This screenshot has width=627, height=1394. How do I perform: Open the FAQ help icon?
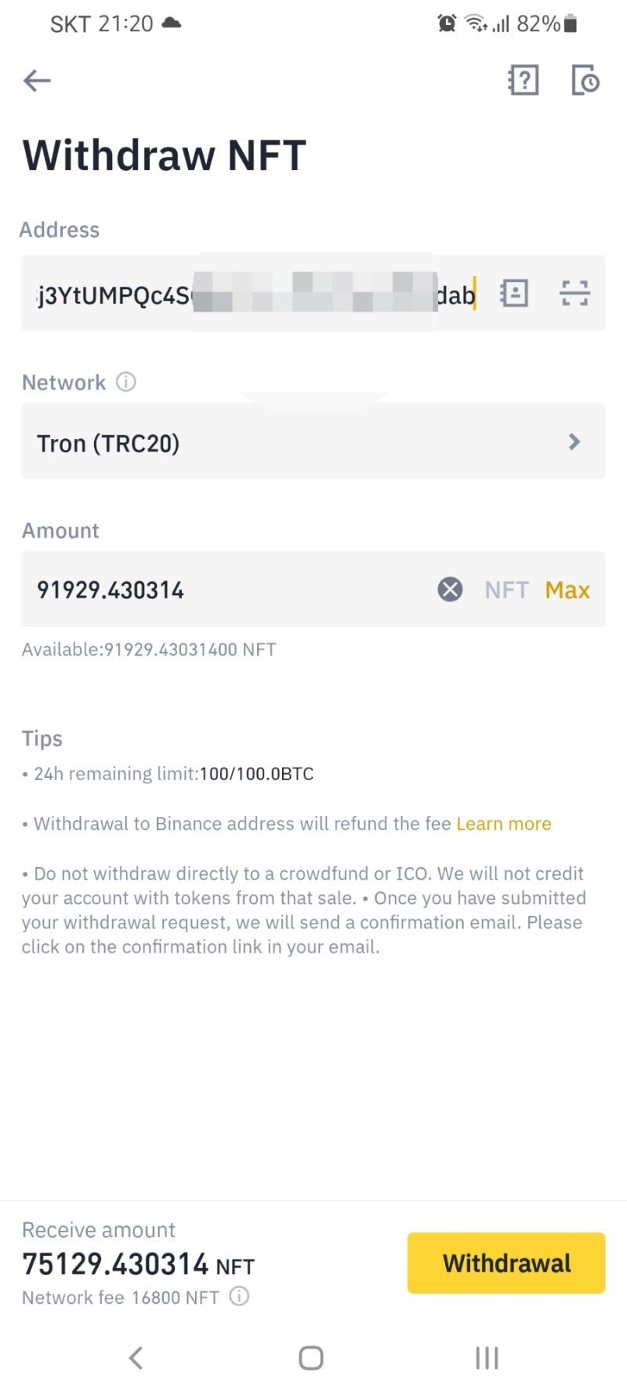524,80
